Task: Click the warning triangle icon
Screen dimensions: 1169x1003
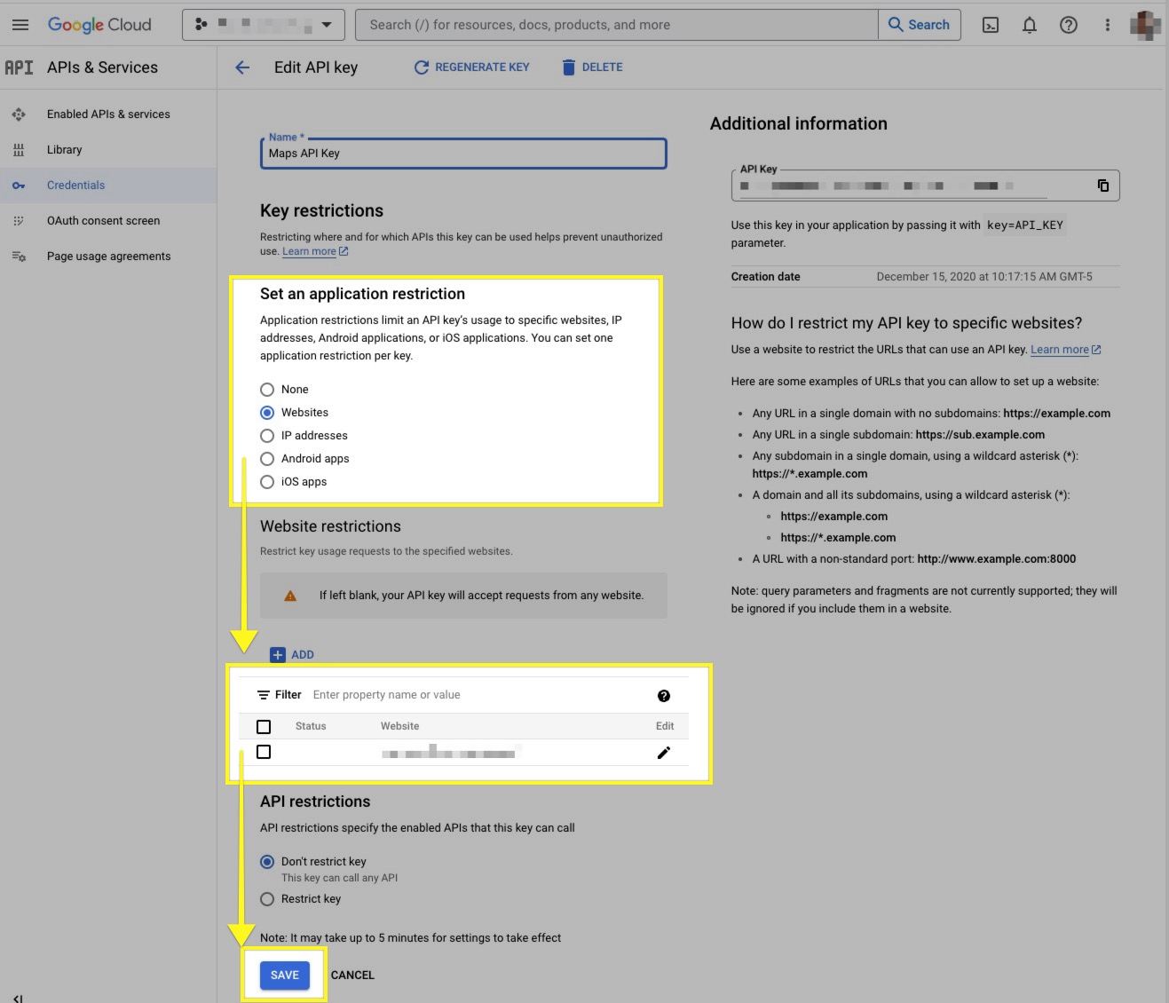Action: 290,596
